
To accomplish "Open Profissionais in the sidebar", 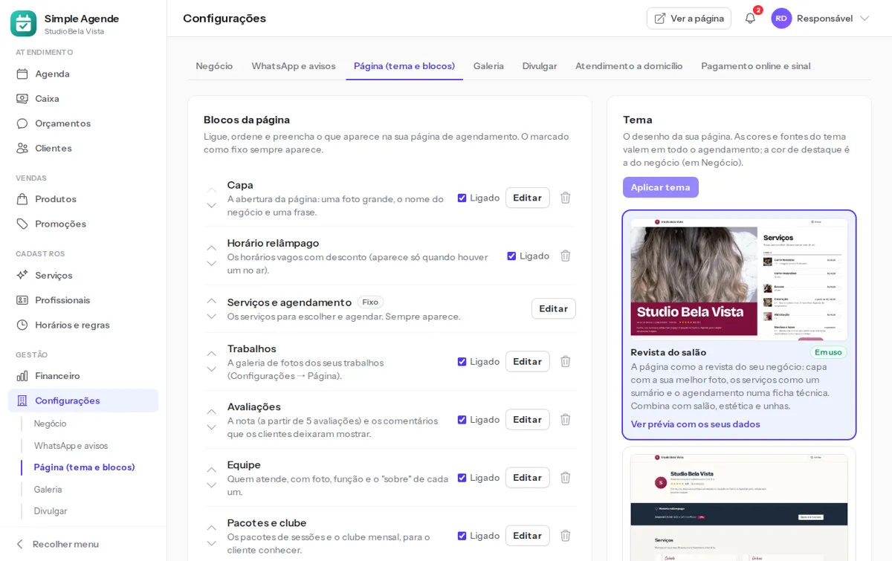I will point(83,300).
